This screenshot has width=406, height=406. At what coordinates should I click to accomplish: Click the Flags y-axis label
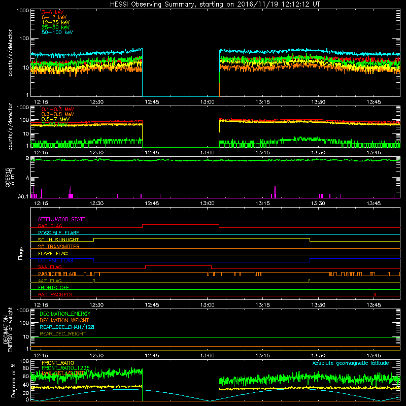tap(21, 253)
